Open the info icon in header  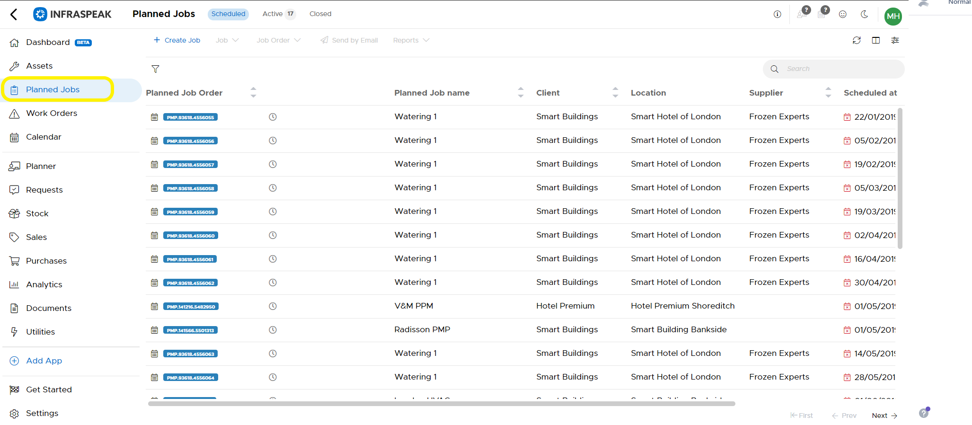tap(777, 14)
